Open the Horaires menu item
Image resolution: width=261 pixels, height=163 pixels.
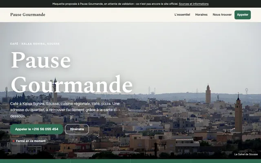point(201,15)
